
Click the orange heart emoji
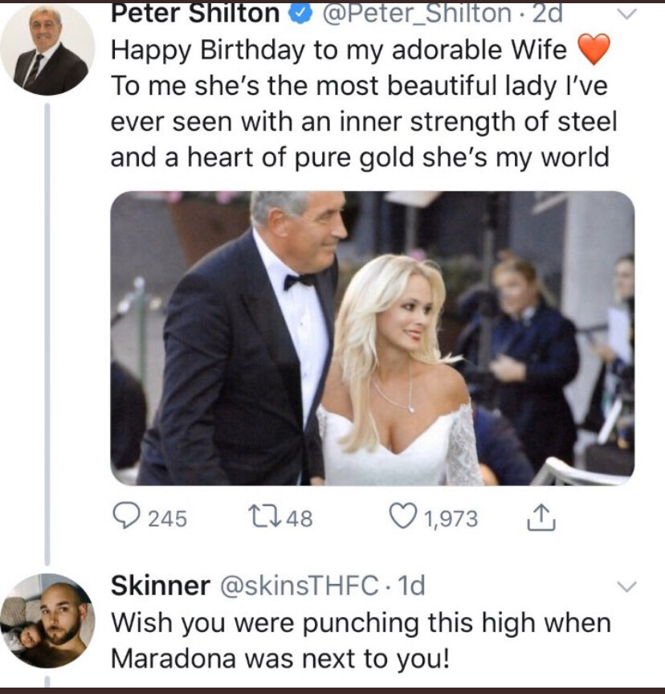[x=594, y=51]
